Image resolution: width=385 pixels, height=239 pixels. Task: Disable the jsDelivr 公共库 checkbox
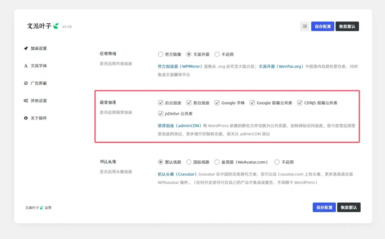coord(161,114)
